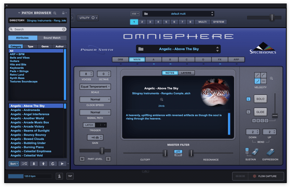Toggle glide for layer A

coord(254,121)
